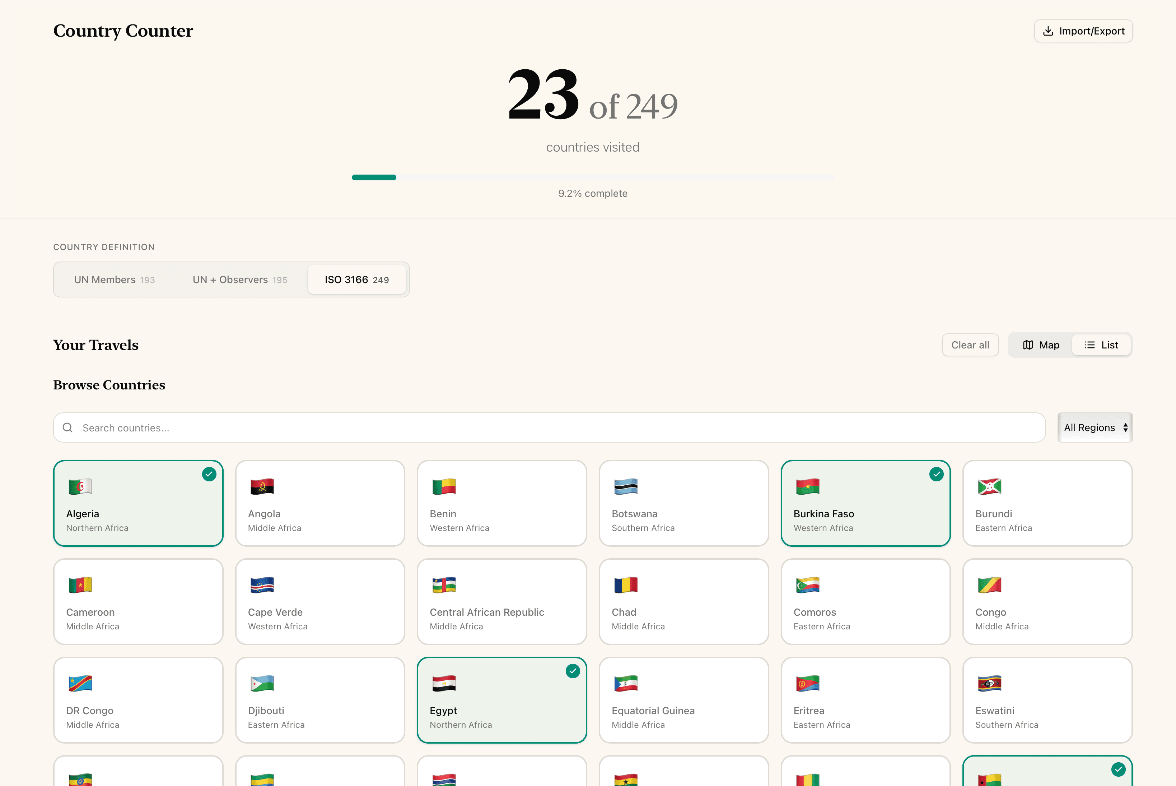Click the Angola flag icon

point(262,486)
